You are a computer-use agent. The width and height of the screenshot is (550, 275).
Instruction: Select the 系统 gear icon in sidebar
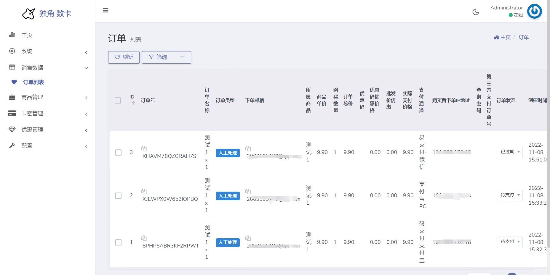point(12,51)
